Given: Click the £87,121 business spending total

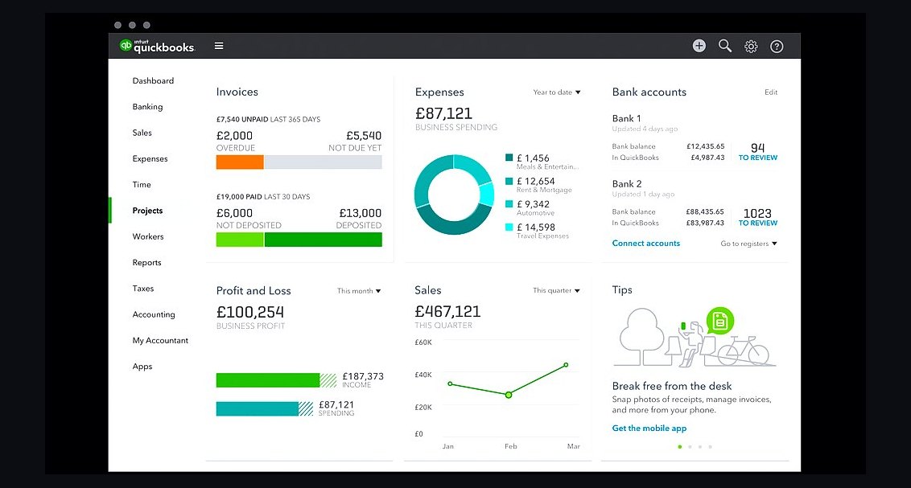Looking at the screenshot, I should click(x=443, y=113).
